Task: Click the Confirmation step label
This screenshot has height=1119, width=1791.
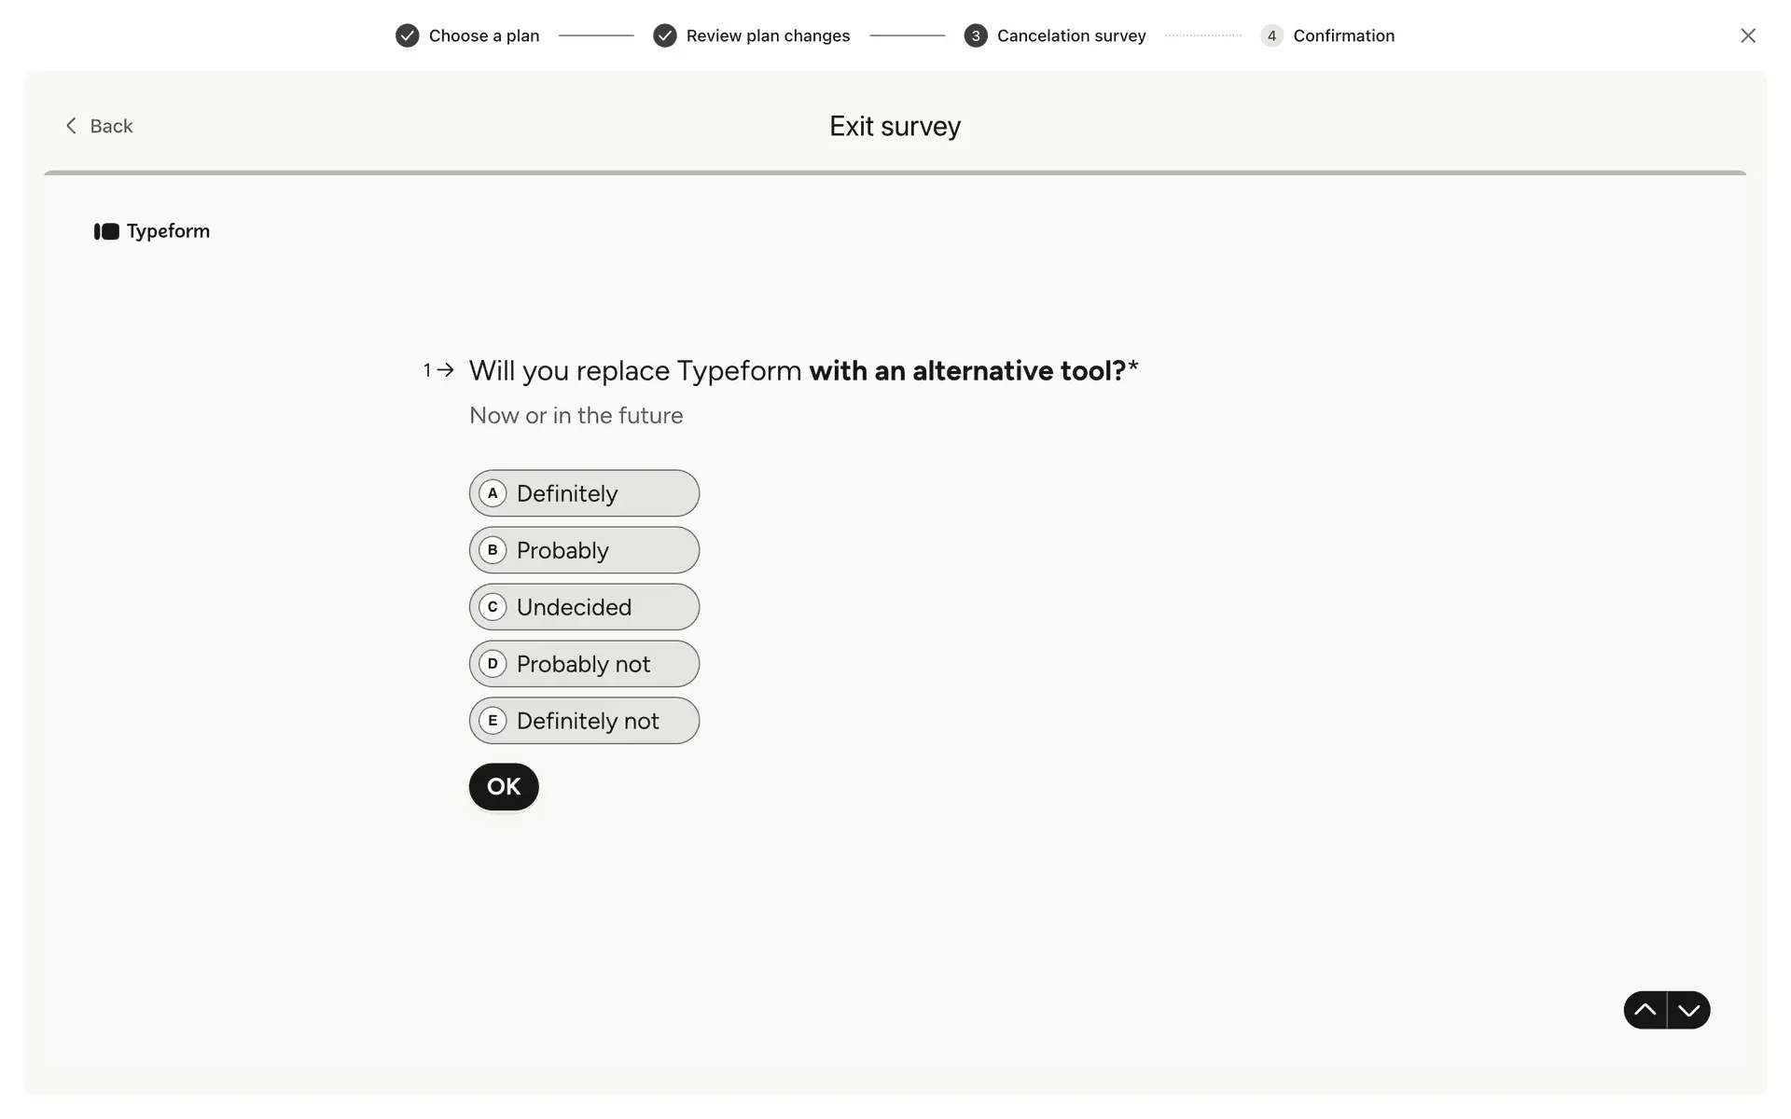Action: (x=1343, y=35)
